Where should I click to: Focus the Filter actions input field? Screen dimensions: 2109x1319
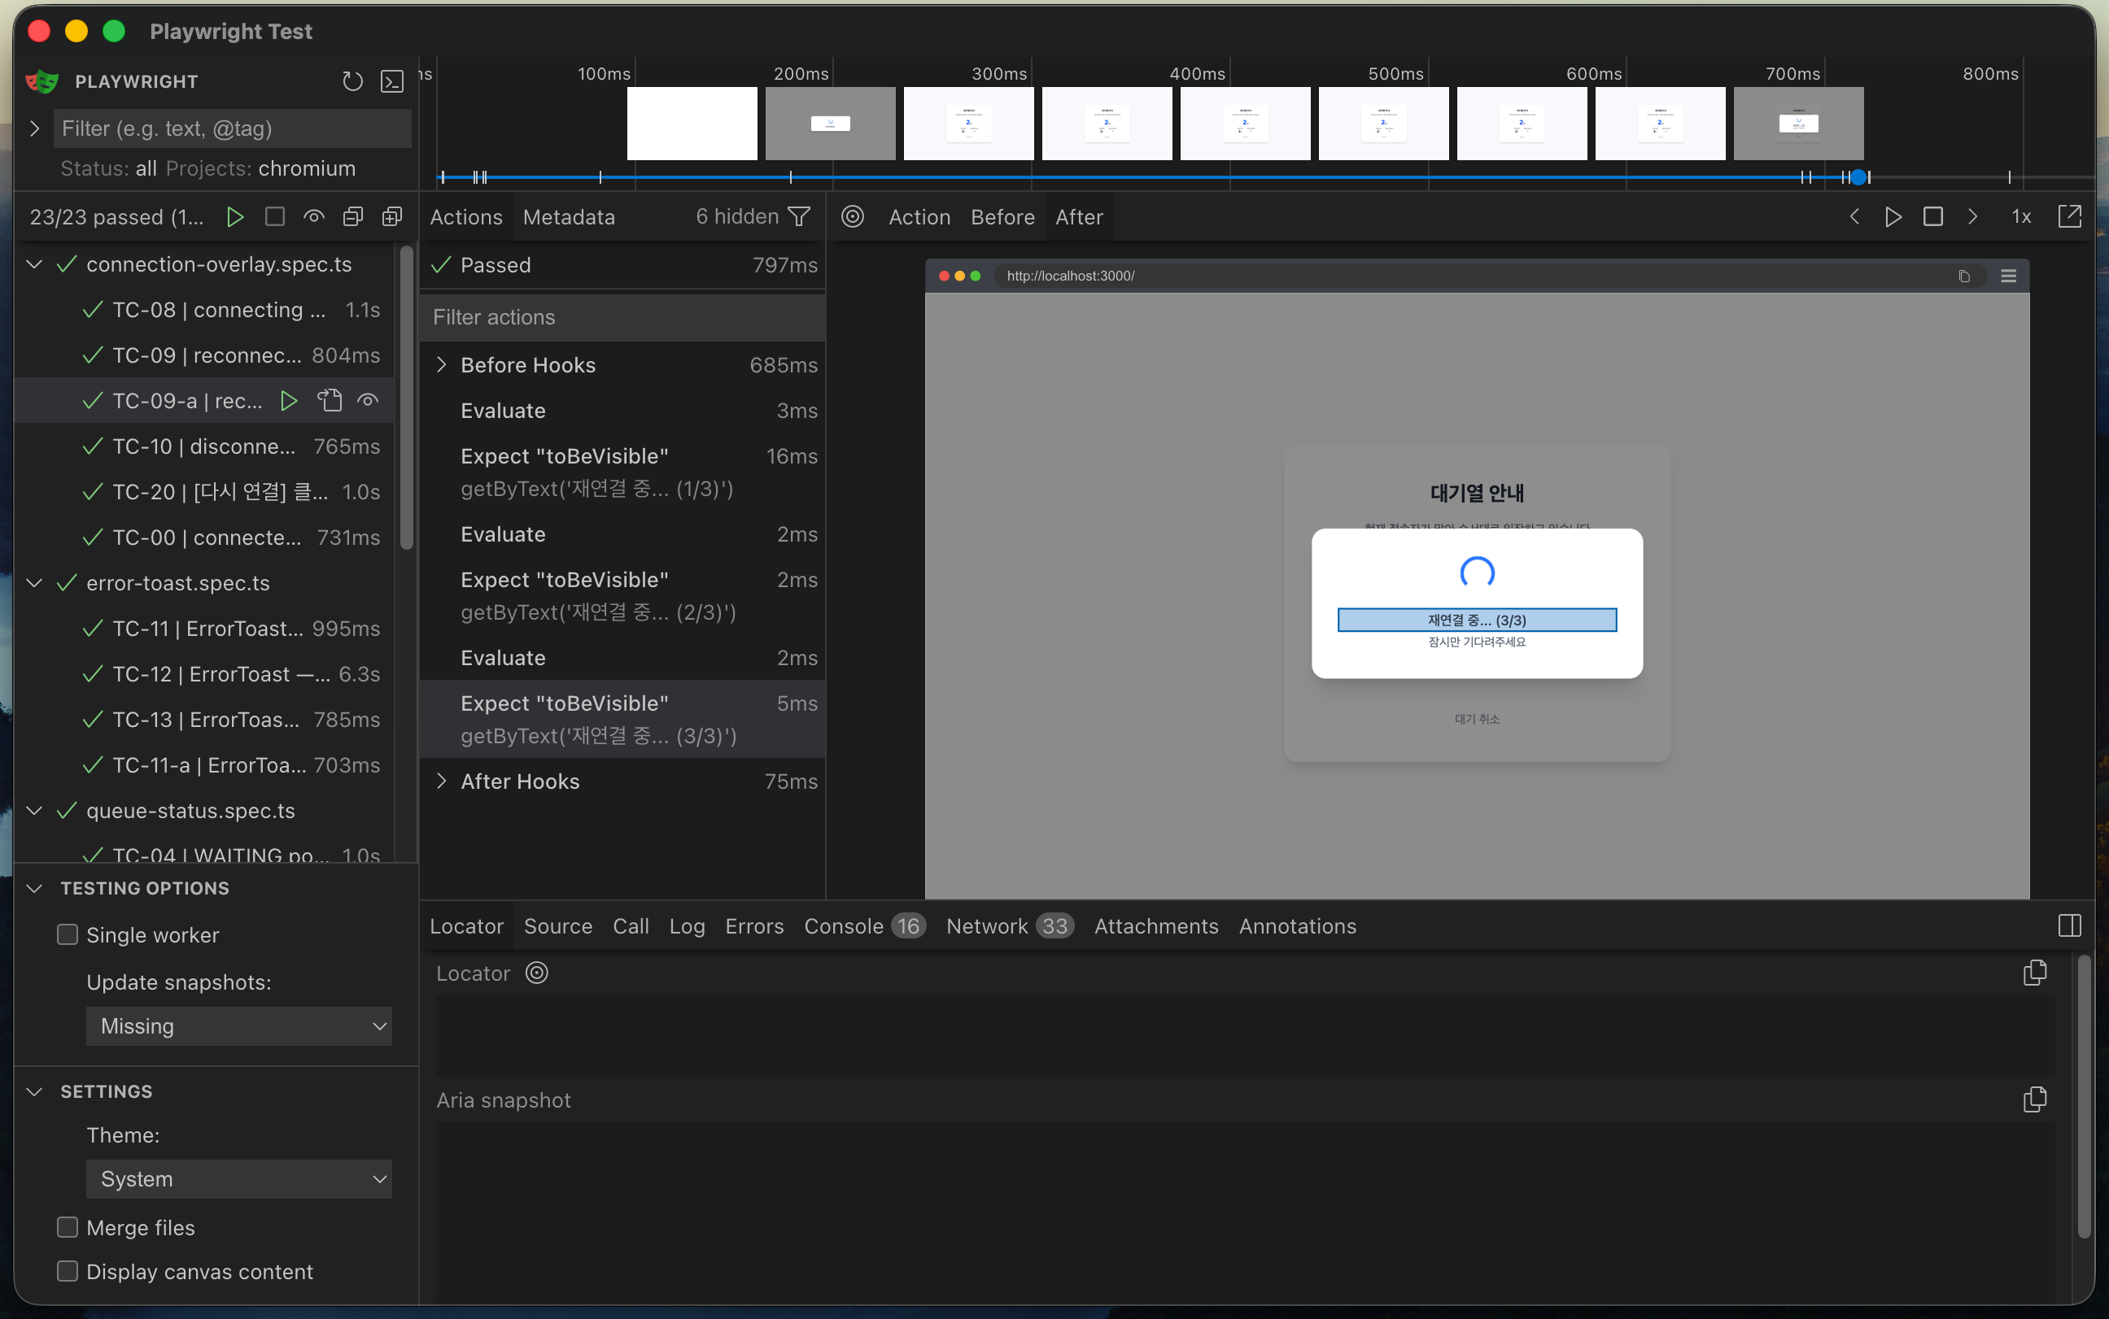(622, 316)
